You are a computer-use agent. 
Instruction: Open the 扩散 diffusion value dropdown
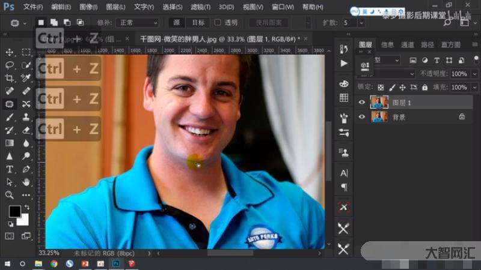pyautogui.click(x=361, y=22)
